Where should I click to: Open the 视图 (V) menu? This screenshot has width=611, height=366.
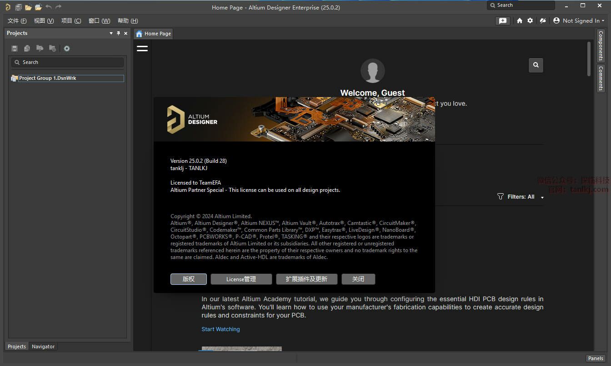[x=44, y=21]
